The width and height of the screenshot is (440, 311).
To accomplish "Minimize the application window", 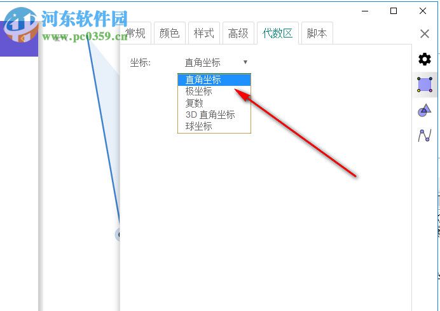I will point(365,11).
